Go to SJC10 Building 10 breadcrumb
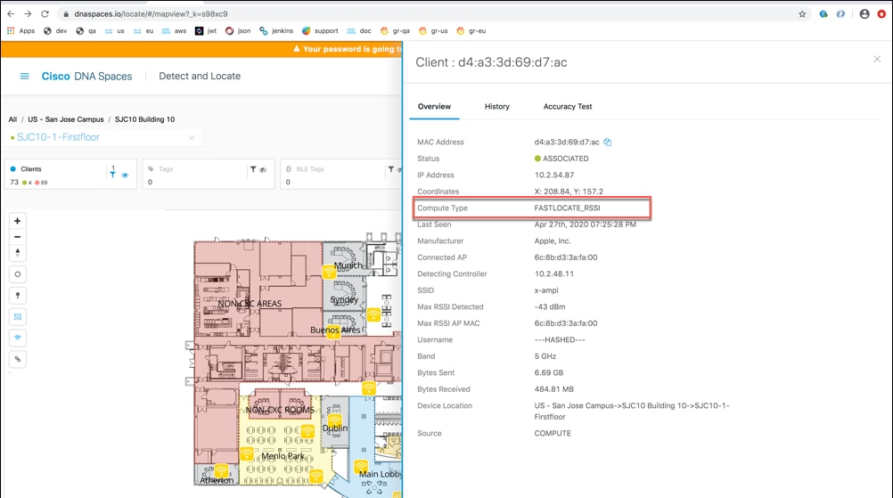The height and width of the screenshot is (498, 893). pyautogui.click(x=144, y=119)
